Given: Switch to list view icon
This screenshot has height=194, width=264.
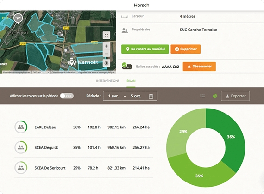Looking at the screenshot, I should click(x=202, y=96).
